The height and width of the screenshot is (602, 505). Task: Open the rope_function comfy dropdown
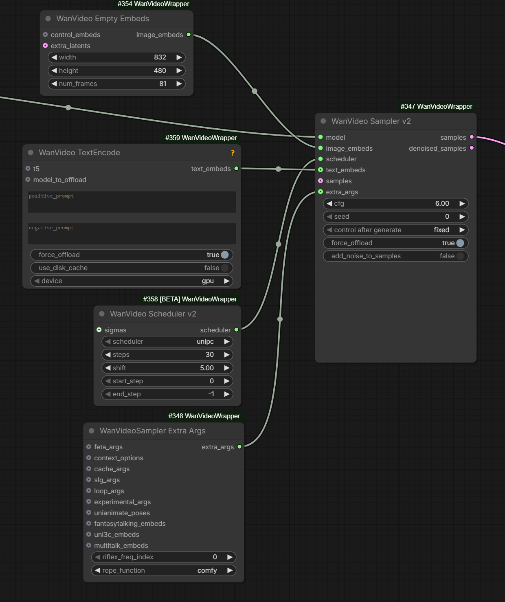(164, 570)
